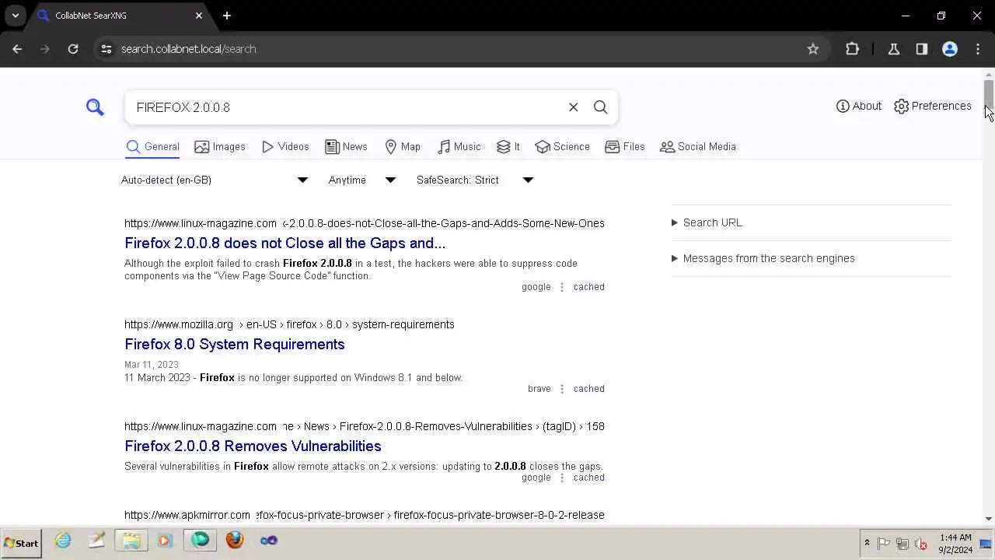Viewport: 995px width, 560px height.
Task: Expand the Search URL section
Action: [x=707, y=222]
